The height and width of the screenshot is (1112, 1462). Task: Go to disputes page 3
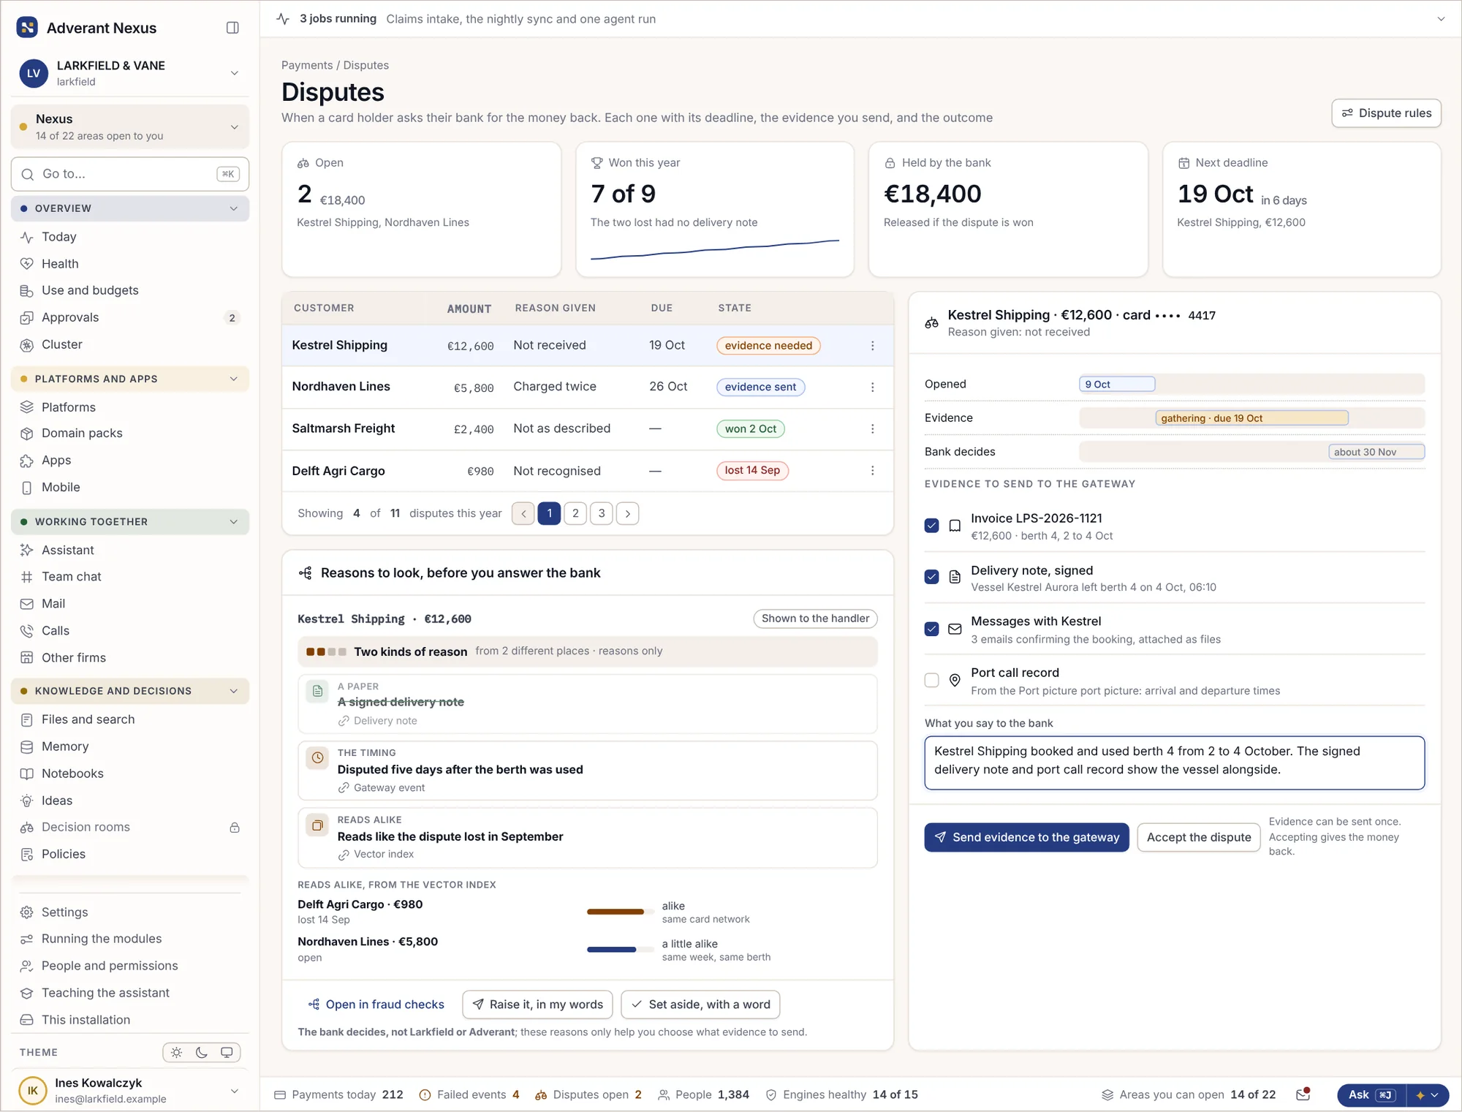(602, 513)
